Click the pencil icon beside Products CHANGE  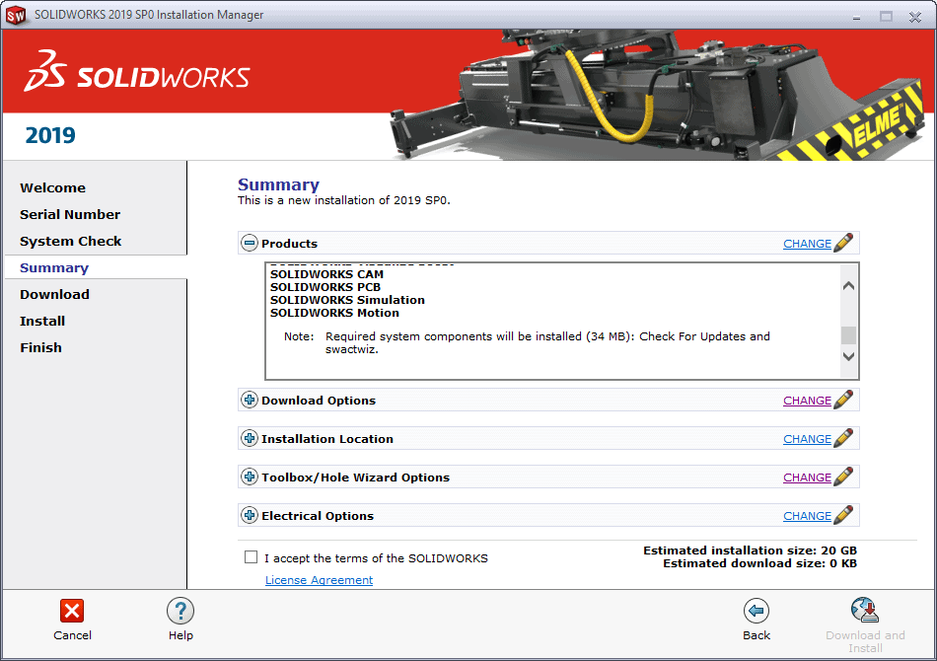(843, 243)
